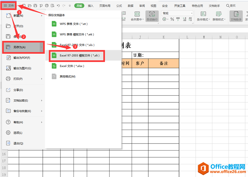Expand the 合并居中 dropdown arrow
Image resolution: width=248 pixels, height=177 pixels.
coord(143,19)
